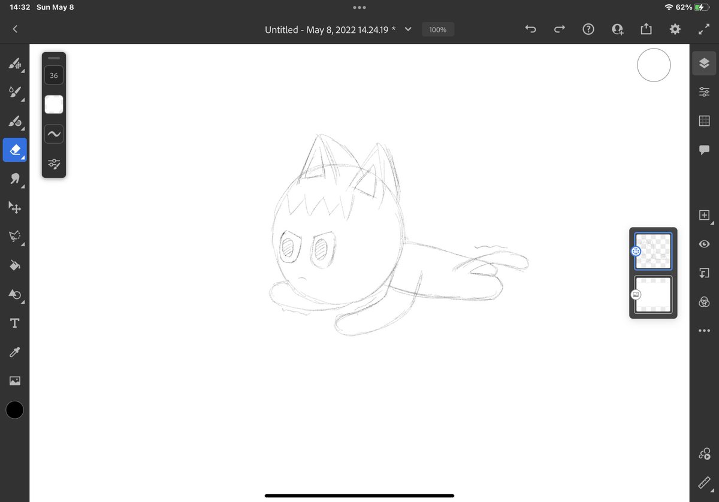The height and width of the screenshot is (502, 719).
Task: Enter full screen mode
Action: click(x=704, y=29)
